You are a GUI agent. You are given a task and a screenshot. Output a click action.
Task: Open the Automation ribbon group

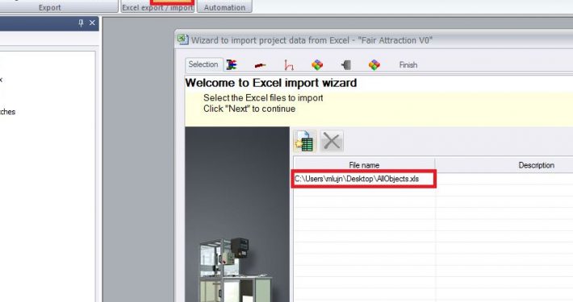[224, 7]
